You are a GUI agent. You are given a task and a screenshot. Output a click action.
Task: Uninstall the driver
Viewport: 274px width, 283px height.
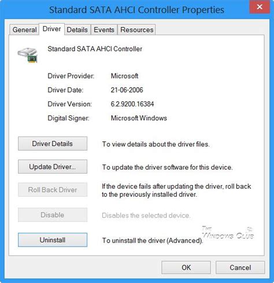53,240
